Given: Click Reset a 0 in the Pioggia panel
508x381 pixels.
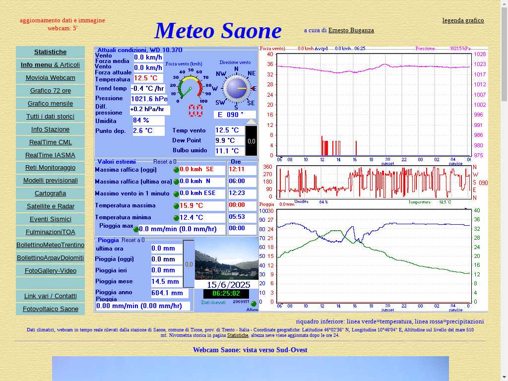Looking at the screenshot, I should pyautogui.click(x=133, y=240).
